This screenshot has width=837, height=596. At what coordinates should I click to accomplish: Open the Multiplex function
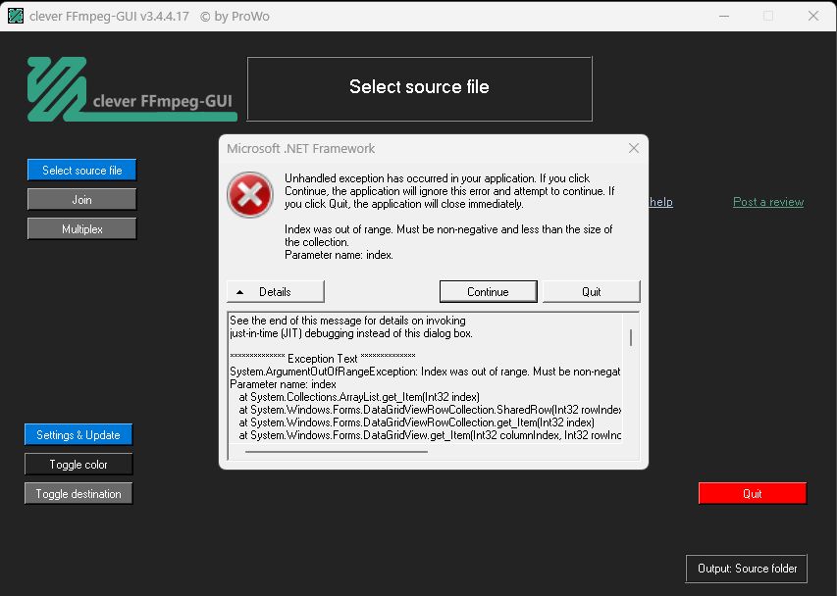pos(81,228)
